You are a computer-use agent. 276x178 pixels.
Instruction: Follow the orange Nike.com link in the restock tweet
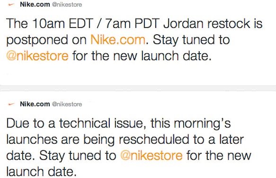118,39
